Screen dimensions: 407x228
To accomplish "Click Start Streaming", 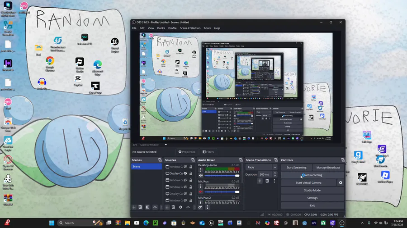I will (x=296, y=168).
